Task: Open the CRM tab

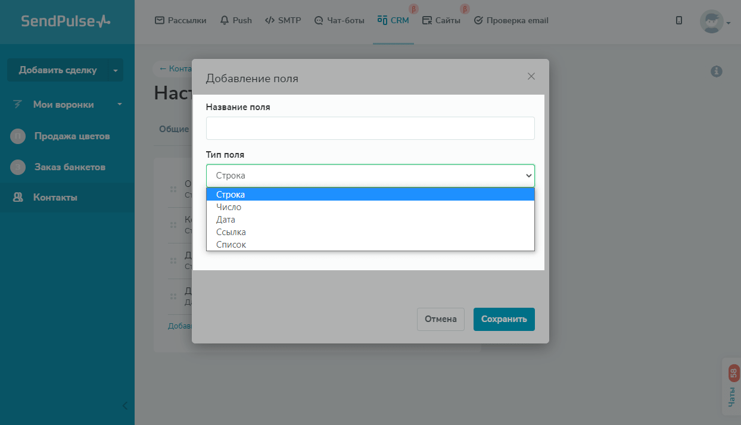Action: point(393,20)
